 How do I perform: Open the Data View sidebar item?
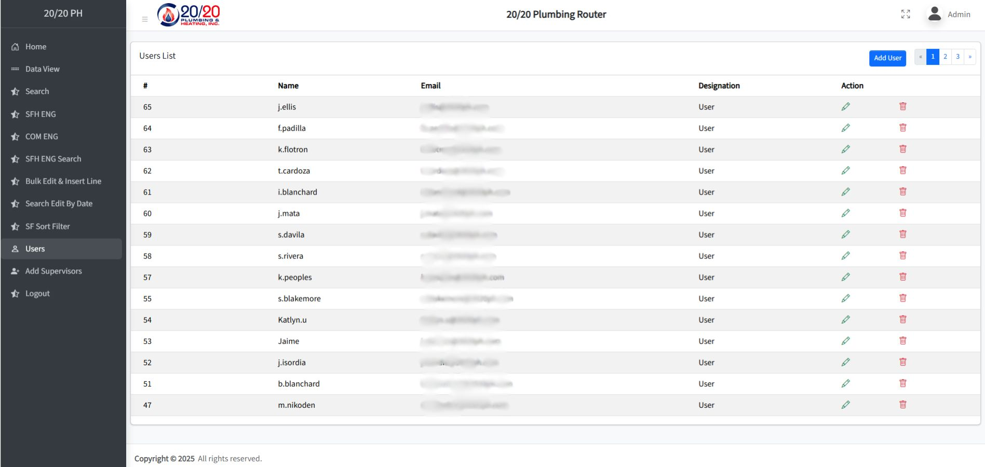(x=43, y=69)
